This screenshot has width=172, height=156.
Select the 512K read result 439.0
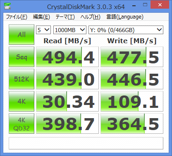click(67, 79)
